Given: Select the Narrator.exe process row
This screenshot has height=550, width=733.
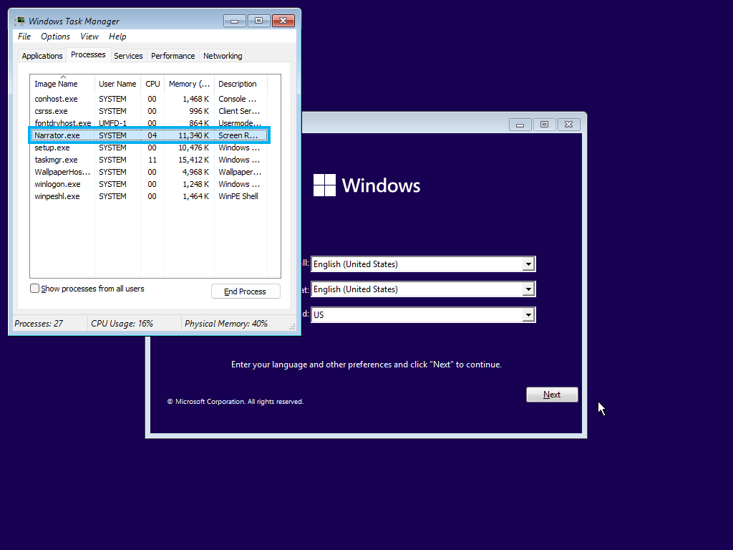Looking at the screenshot, I should tap(149, 135).
